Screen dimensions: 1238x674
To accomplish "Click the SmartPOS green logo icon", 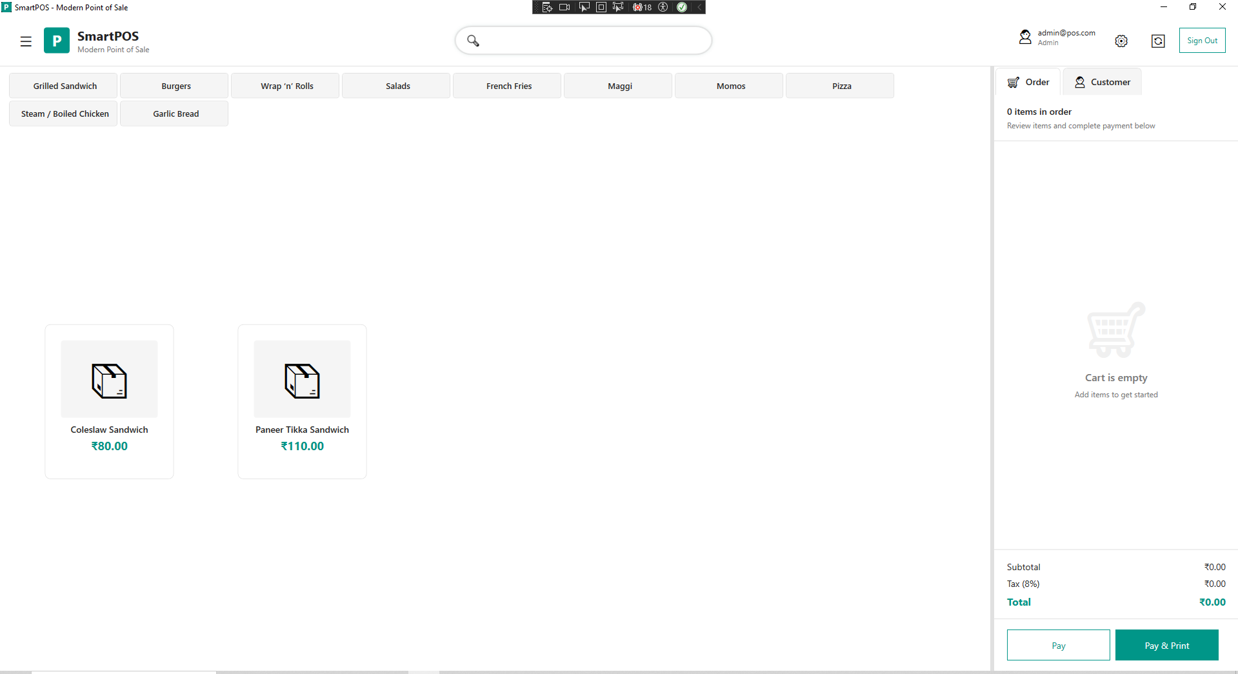I will 57,41.
